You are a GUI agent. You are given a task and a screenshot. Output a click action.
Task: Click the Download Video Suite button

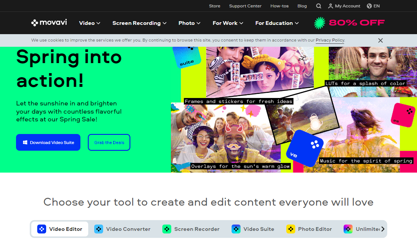48,143
